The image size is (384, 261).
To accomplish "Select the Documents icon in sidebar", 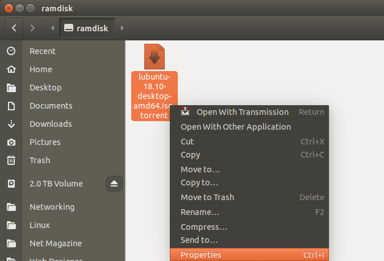I will pos(11,106).
